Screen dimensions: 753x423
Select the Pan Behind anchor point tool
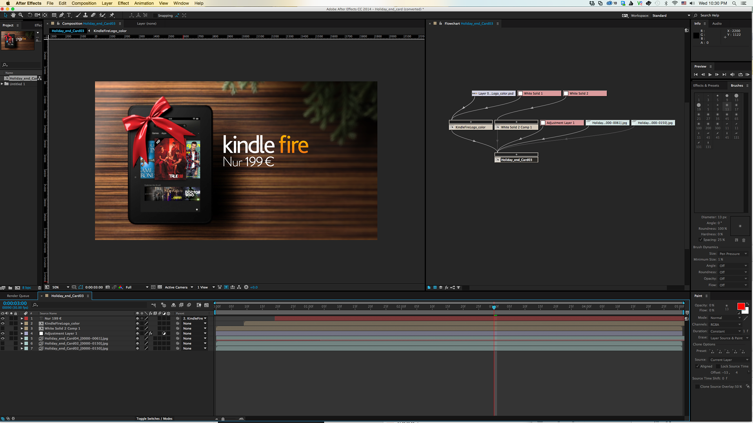coord(45,15)
